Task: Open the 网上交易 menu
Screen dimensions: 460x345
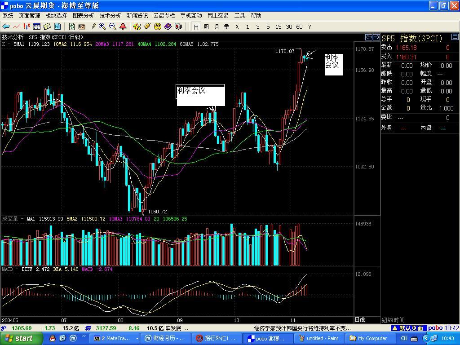Action: tap(218, 16)
